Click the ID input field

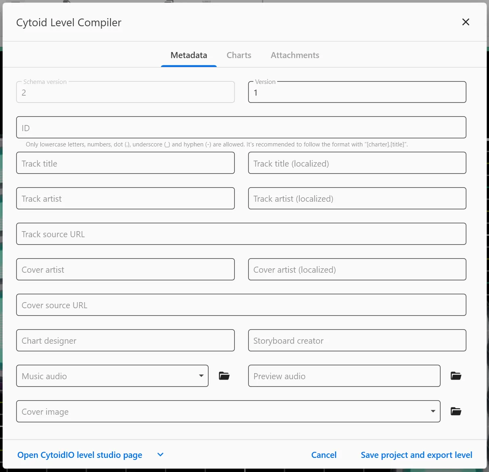click(241, 127)
